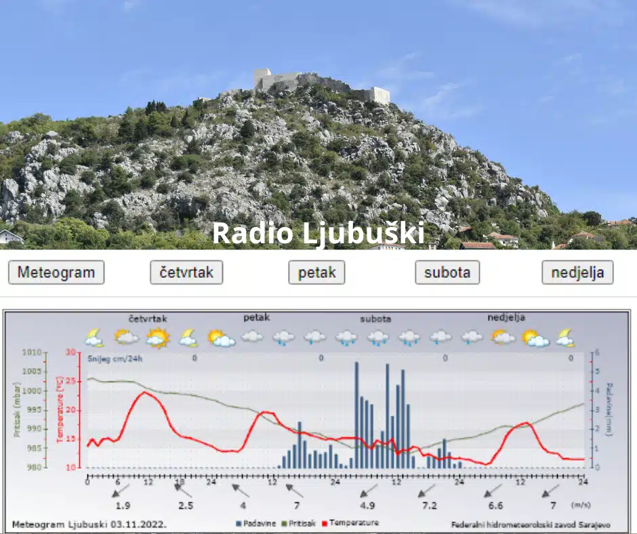This screenshot has width=637, height=534.
Task: Click 'Federalni hidrometeorološki zavod Sarajevo' credit
Action: click(x=531, y=525)
